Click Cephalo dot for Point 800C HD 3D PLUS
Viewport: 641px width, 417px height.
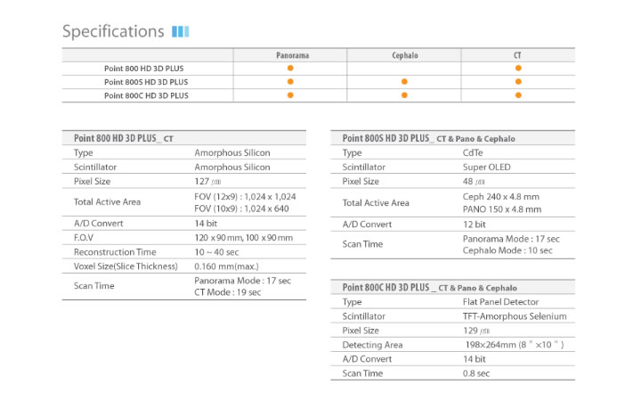tap(404, 95)
